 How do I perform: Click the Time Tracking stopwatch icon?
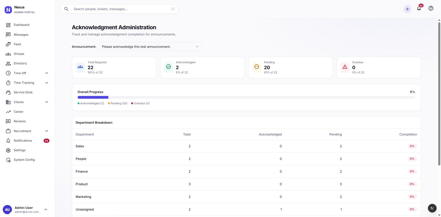point(8,83)
